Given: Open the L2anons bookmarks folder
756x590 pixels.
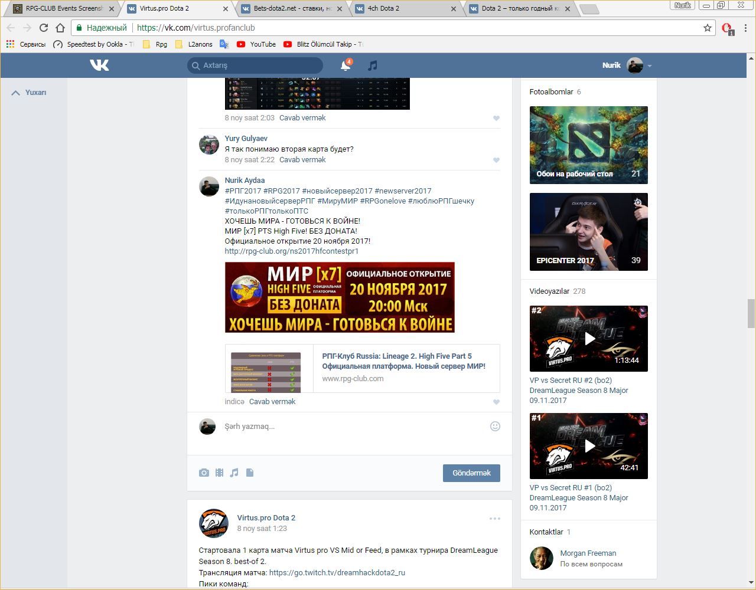Looking at the screenshot, I should tap(194, 44).
